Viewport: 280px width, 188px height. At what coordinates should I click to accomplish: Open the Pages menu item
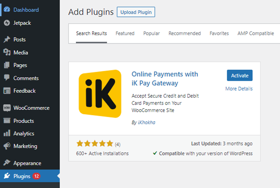pos(20,65)
